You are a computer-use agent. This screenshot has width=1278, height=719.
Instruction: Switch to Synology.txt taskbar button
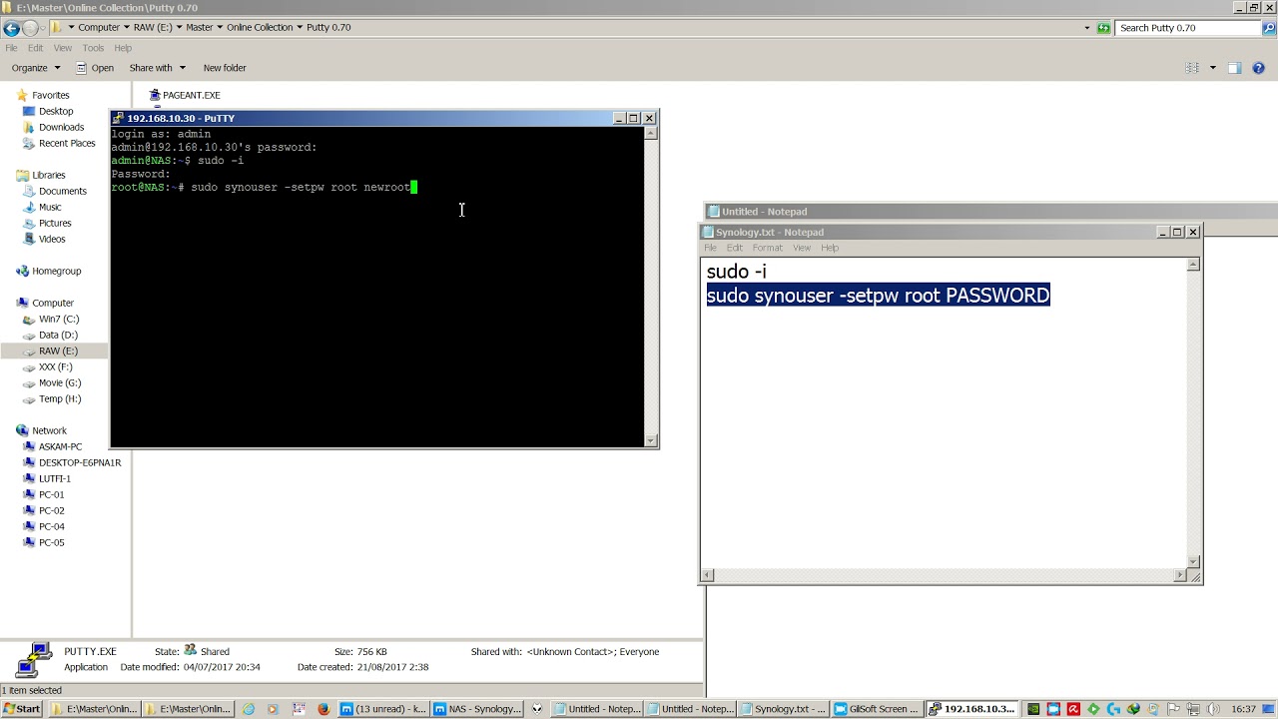tap(784, 709)
